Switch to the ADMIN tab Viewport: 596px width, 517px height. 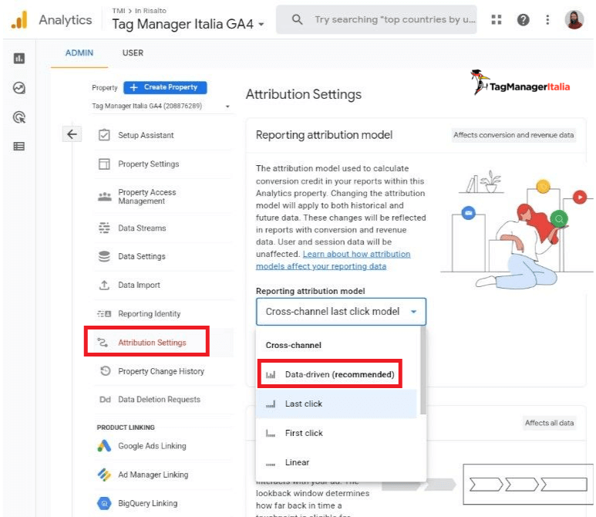79,53
